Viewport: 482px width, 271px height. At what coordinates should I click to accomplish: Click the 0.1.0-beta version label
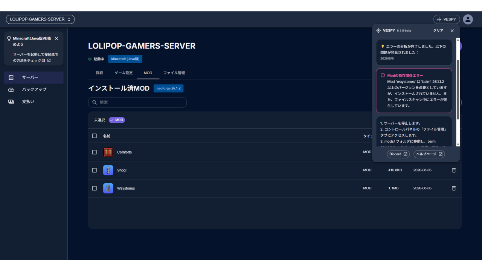(x=404, y=31)
